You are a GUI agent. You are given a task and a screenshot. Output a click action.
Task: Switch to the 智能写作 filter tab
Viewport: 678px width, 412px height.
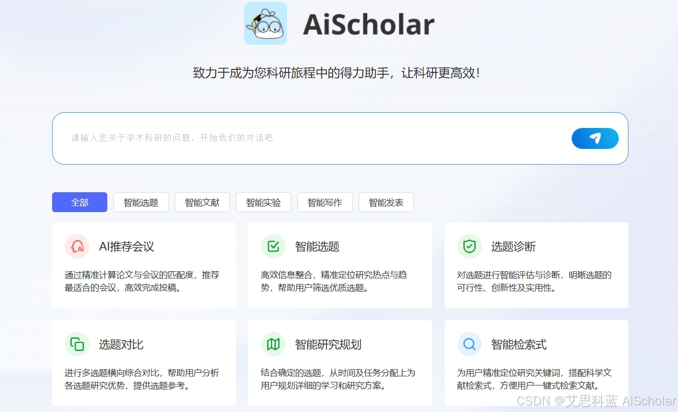[325, 202]
